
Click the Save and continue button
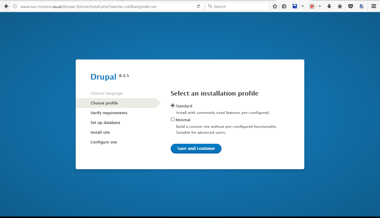click(196, 148)
